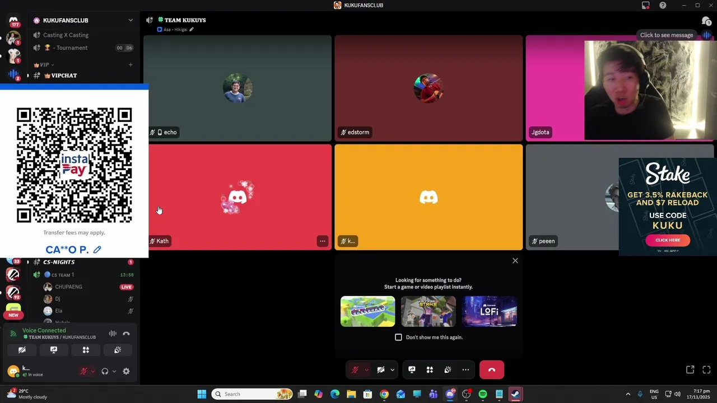Viewport: 717px width, 403px height.
Task: Join CS TEAM 1 voice channel
Action: pyautogui.click(x=63, y=275)
